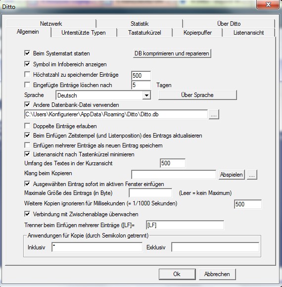Viewport: 282px width, 287px height.
Task: Click the Inklusiv applications field
Action: click(x=97, y=247)
